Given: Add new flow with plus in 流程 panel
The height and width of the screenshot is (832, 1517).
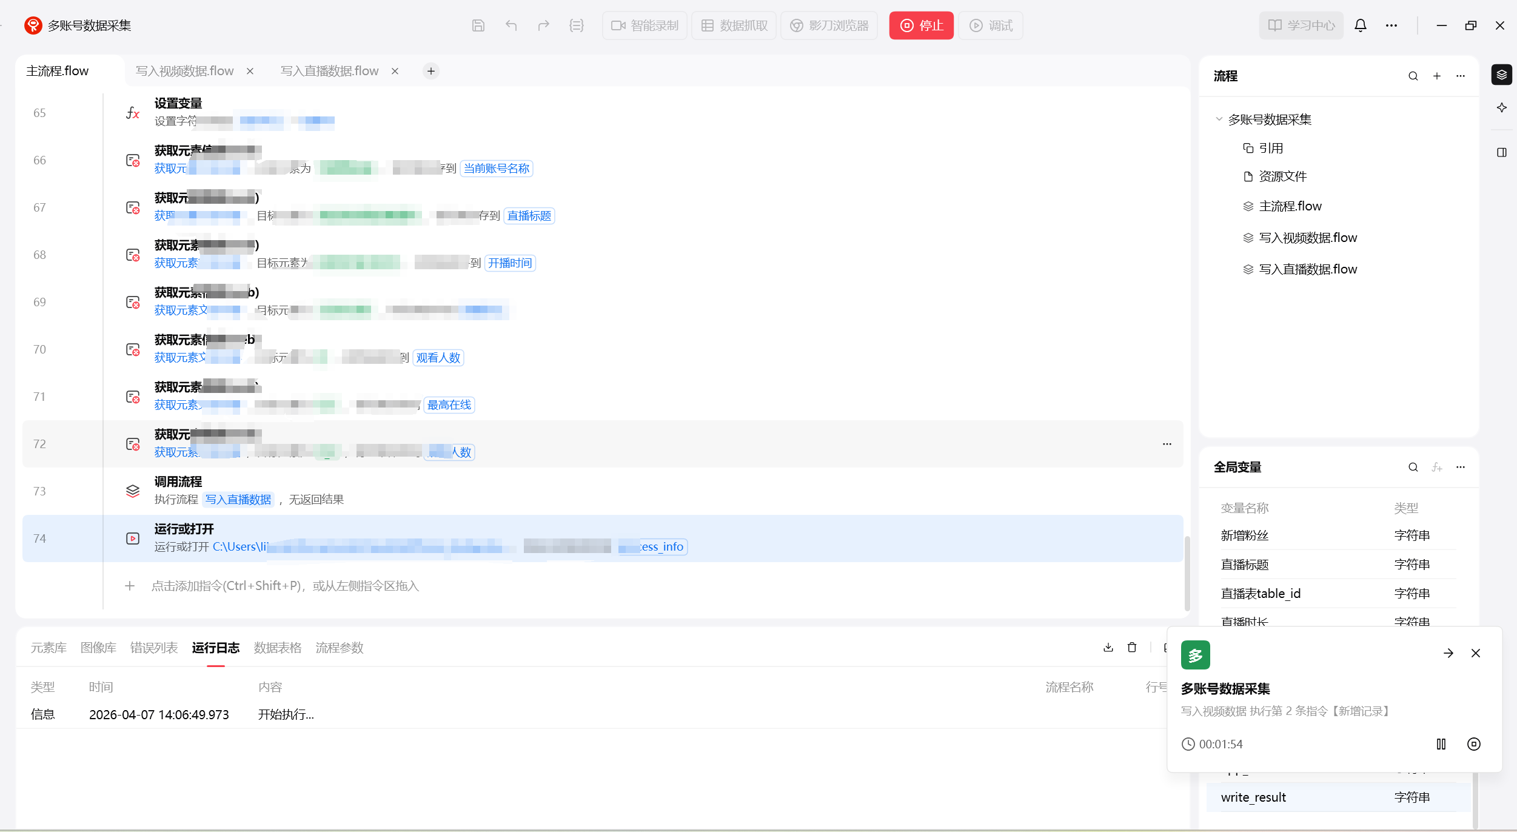Looking at the screenshot, I should [x=1437, y=76].
